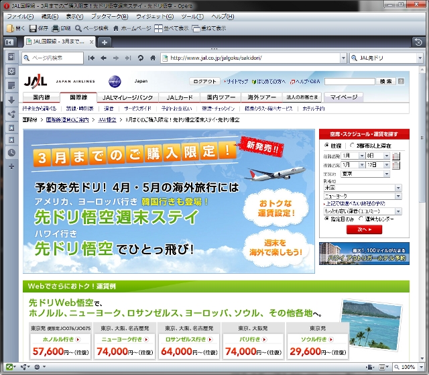Image resolution: width=429 pixels, height=375 pixels.
Task: Click the red 次へ button
Action: [364, 229]
